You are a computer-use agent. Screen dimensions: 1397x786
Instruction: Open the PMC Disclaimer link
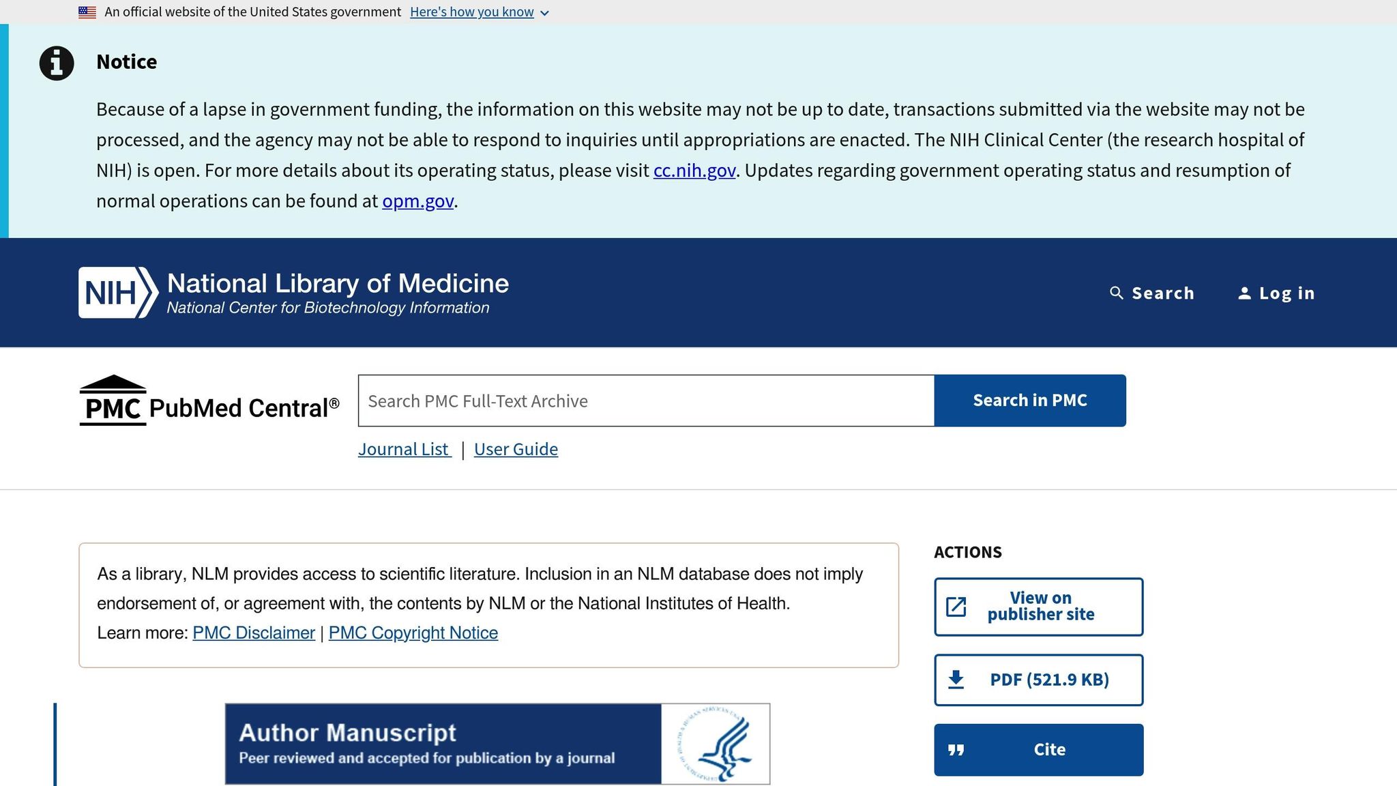(254, 633)
